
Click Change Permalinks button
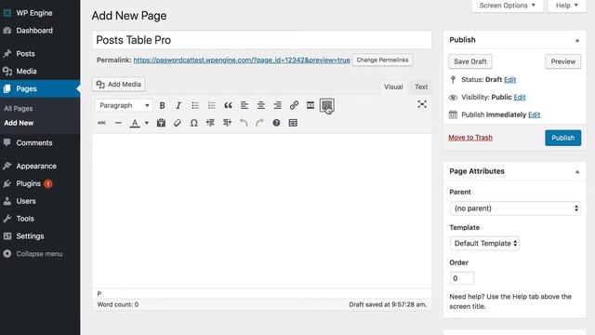[x=382, y=60]
